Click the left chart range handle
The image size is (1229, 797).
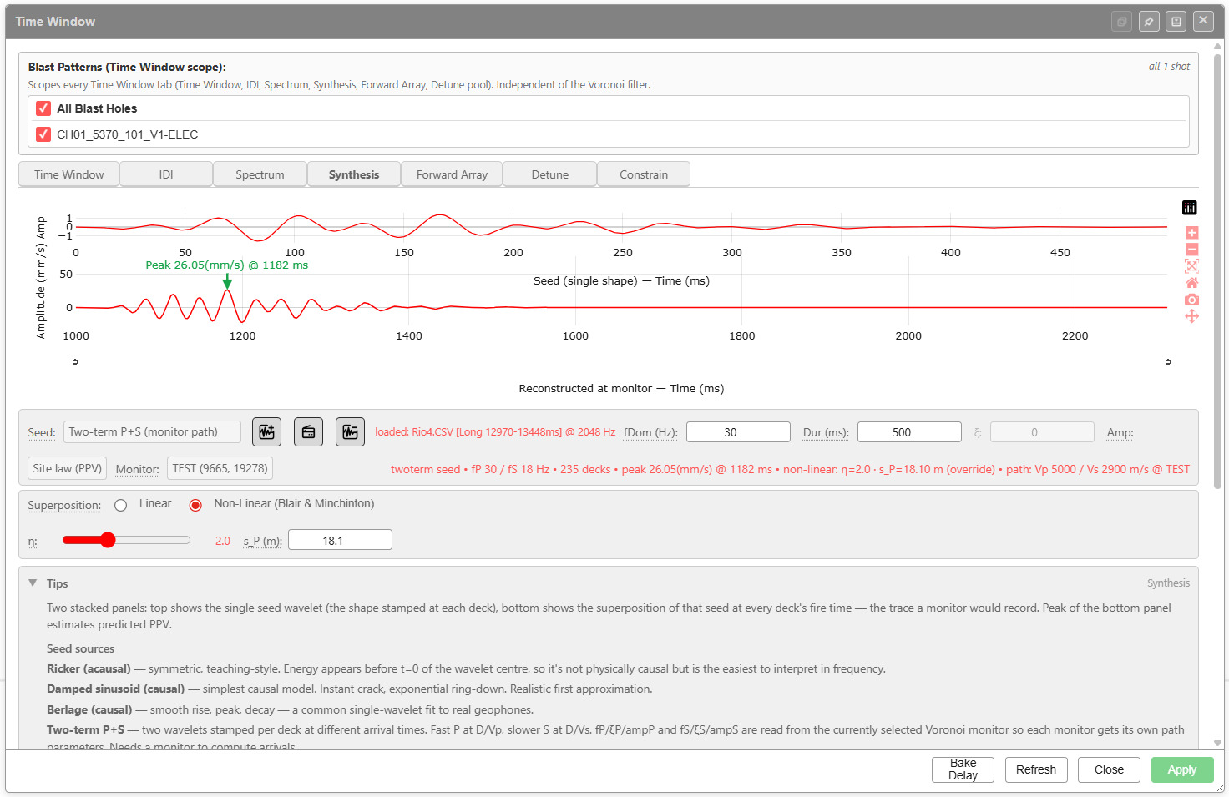[x=75, y=361]
